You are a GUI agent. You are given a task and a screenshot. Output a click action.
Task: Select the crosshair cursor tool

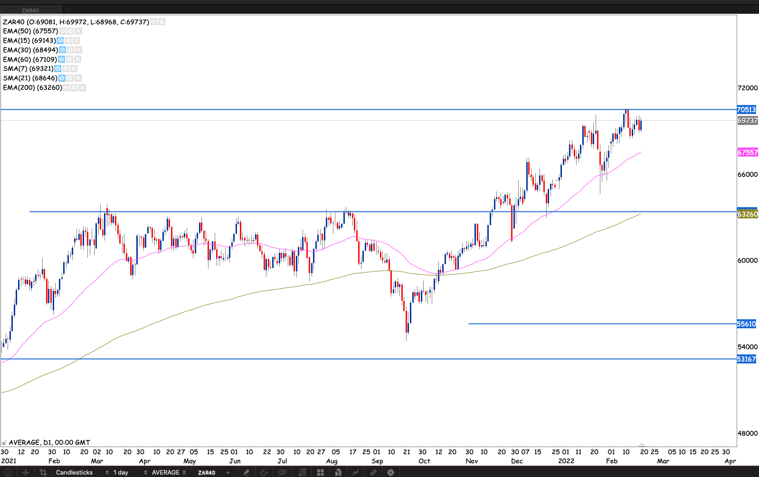(x=26, y=472)
